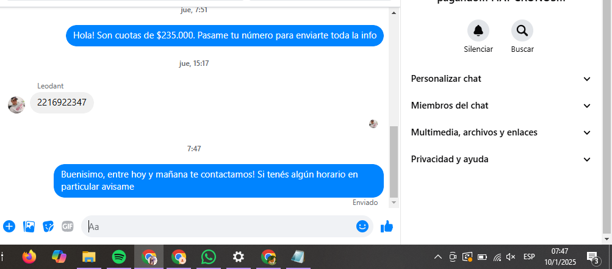The image size is (612, 269).
Task: Expand Miembros del chat section
Action: click(501, 106)
